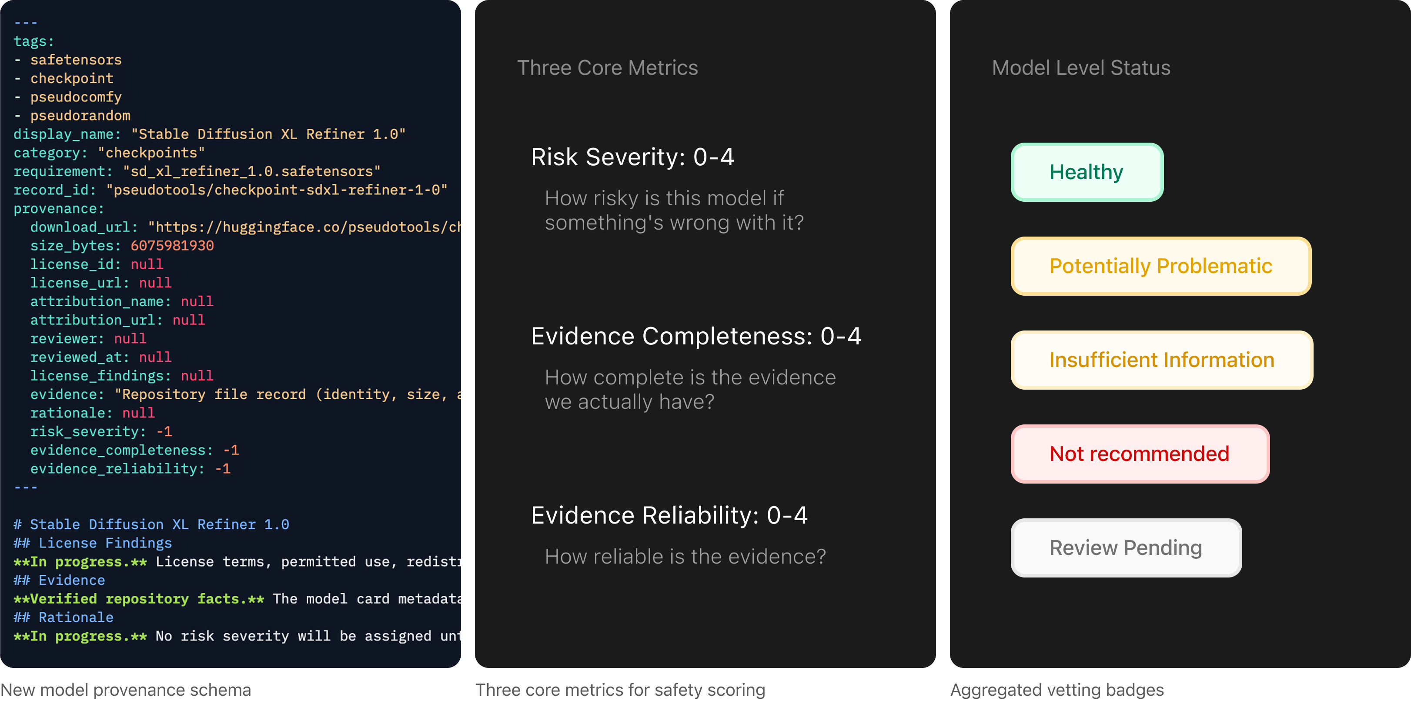Click the huggingface download_url value
This screenshot has width=1411, height=701.
point(304,227)
